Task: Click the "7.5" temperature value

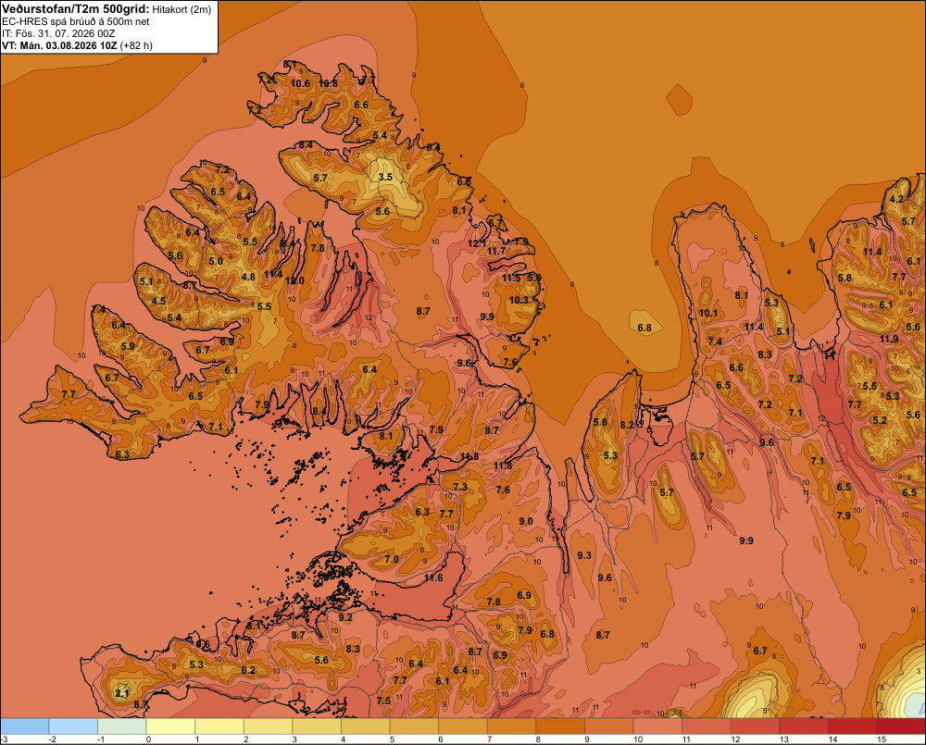Action: [384, 701]
